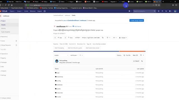Reload the page with the browser refresh button

coord(9,5)
